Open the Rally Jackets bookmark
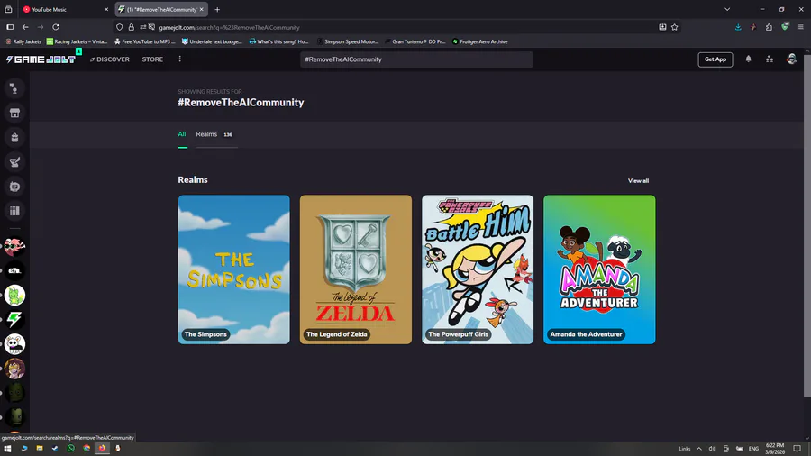 (23, 41)
